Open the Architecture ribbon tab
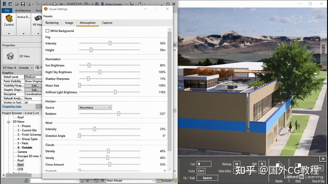 click(23, 10)
